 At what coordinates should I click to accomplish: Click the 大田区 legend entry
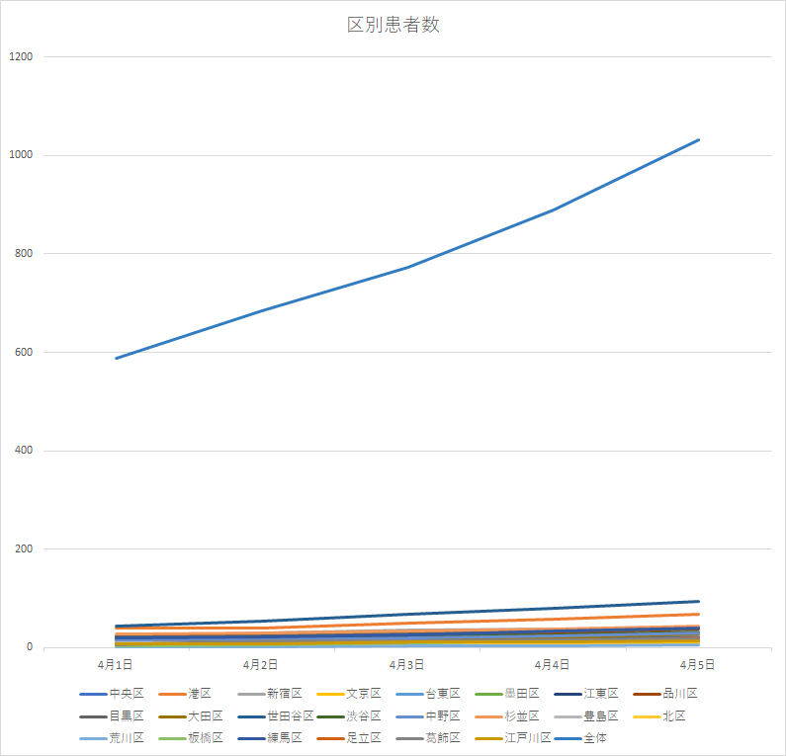pyautogui.click(x=191, y=716)
